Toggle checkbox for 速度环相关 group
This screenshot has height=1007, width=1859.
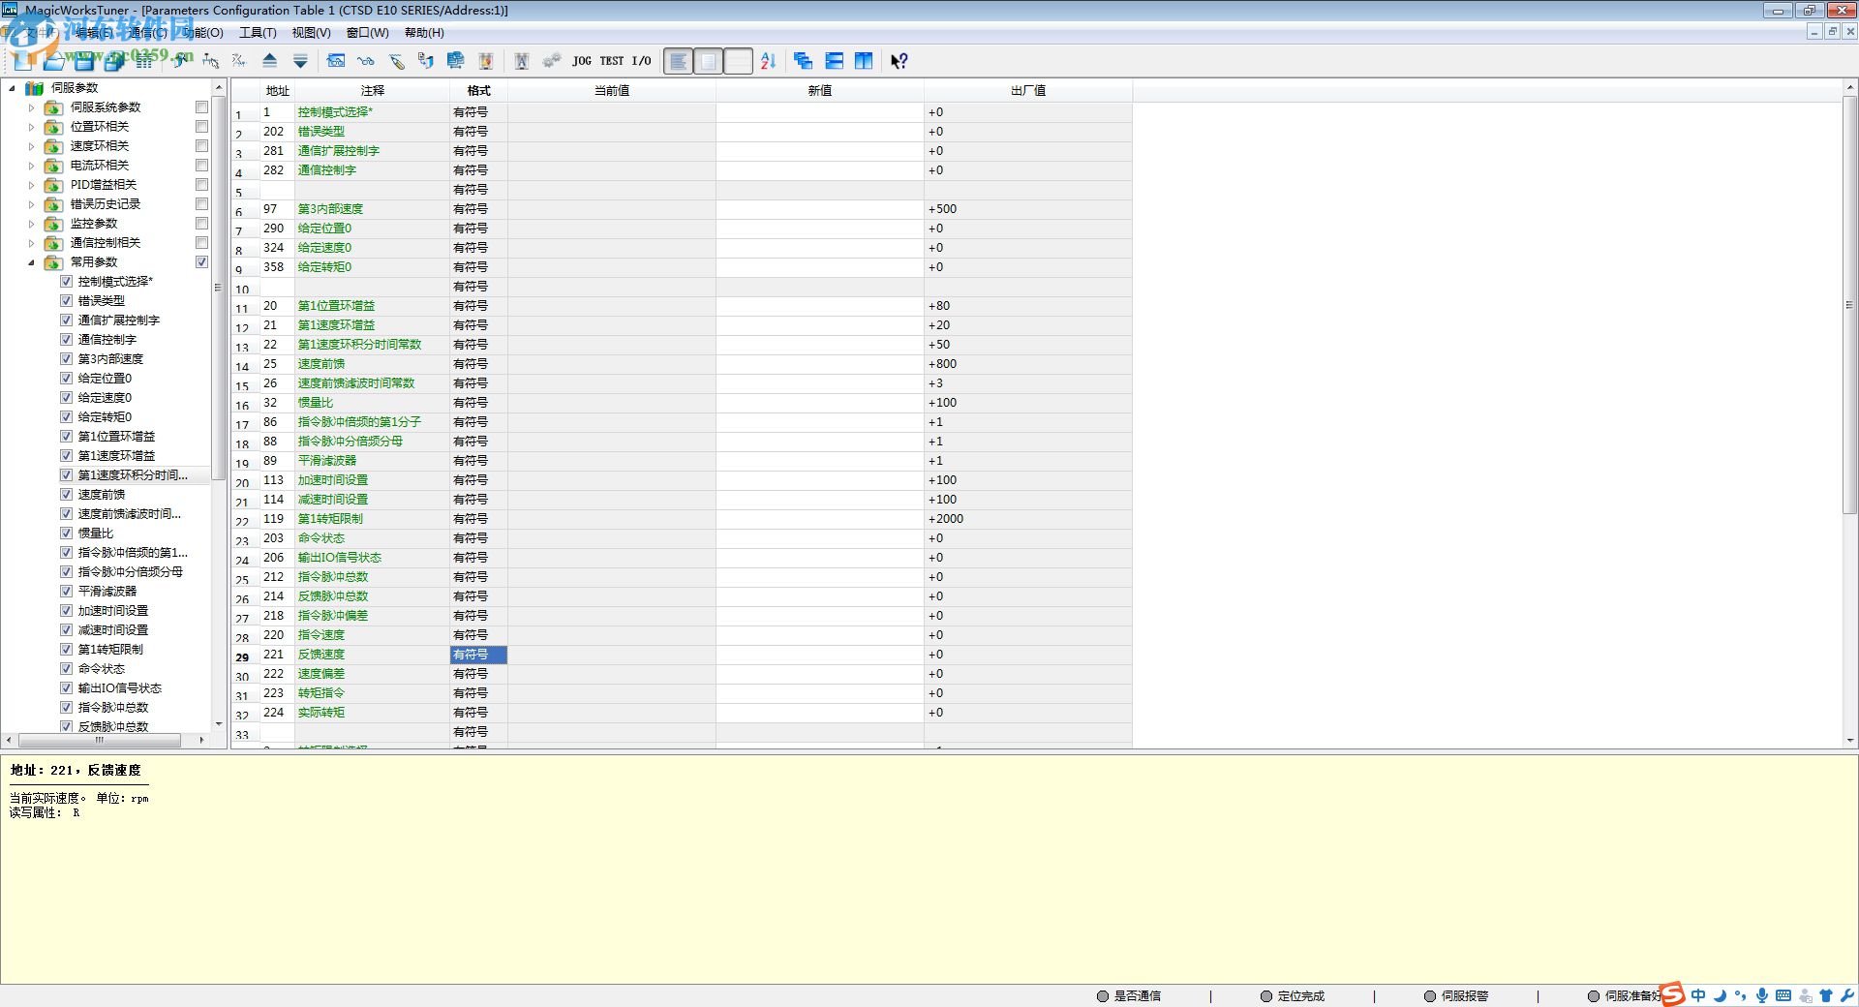coord(201,146)
